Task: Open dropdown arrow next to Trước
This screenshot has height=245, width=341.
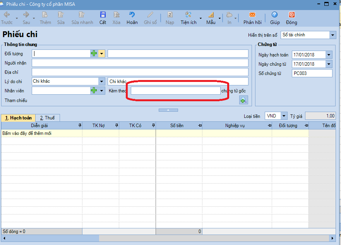Action: click(x=17, y=18)
